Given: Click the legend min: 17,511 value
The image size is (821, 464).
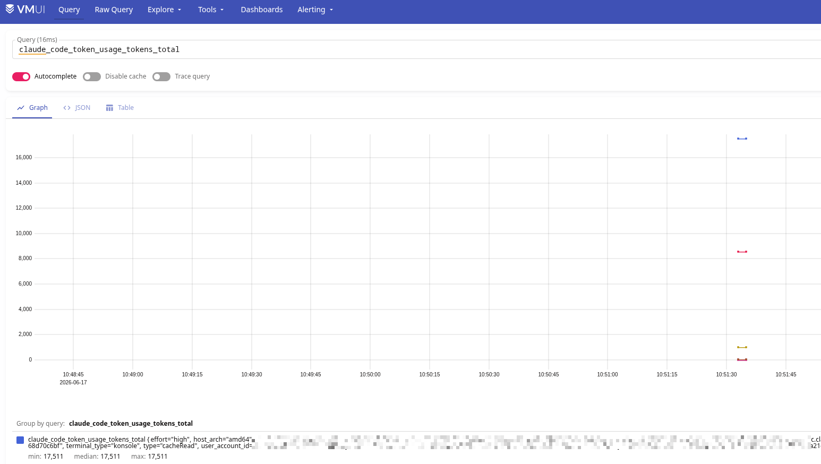Looking at the screenshot, I should coord(46,457).
